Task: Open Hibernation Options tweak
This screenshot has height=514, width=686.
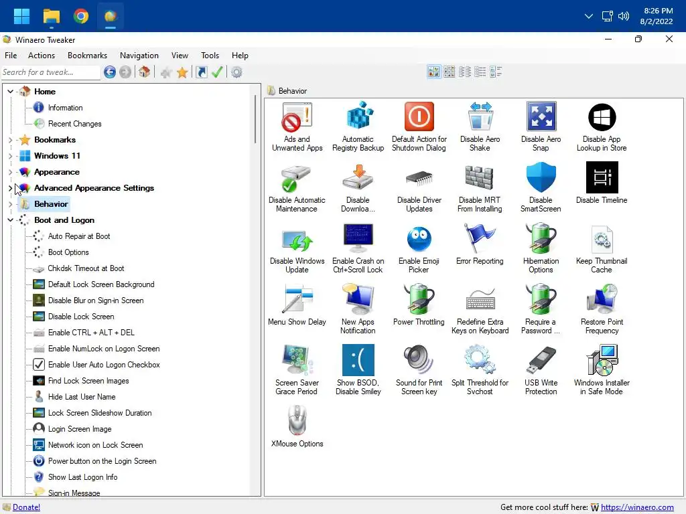Action: pyautogui.click(x=541, y=248)
